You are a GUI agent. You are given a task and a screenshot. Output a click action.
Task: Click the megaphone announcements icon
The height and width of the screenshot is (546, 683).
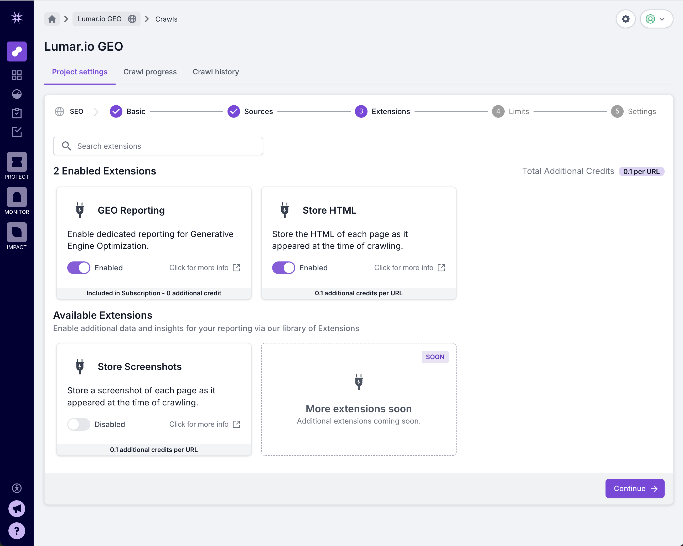tap(17, 509)
